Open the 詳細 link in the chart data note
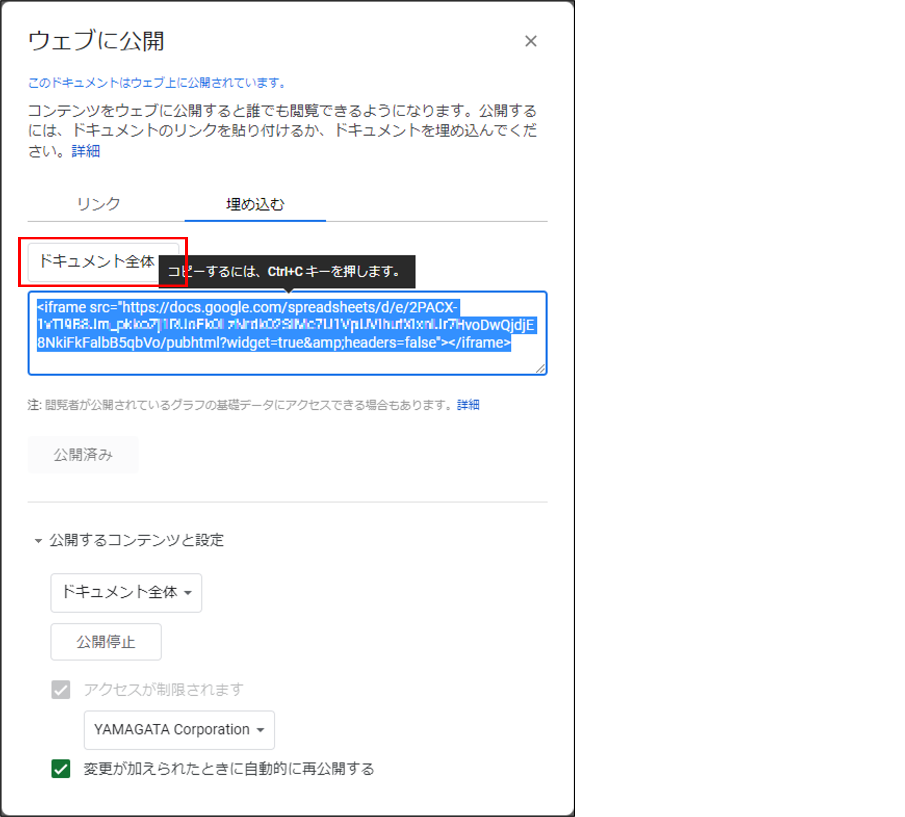 pos(468,405)
